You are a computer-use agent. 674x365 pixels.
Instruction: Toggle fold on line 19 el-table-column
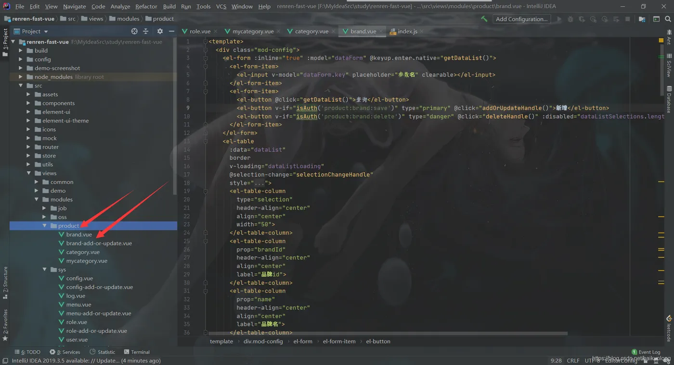[x=205, y=191]
